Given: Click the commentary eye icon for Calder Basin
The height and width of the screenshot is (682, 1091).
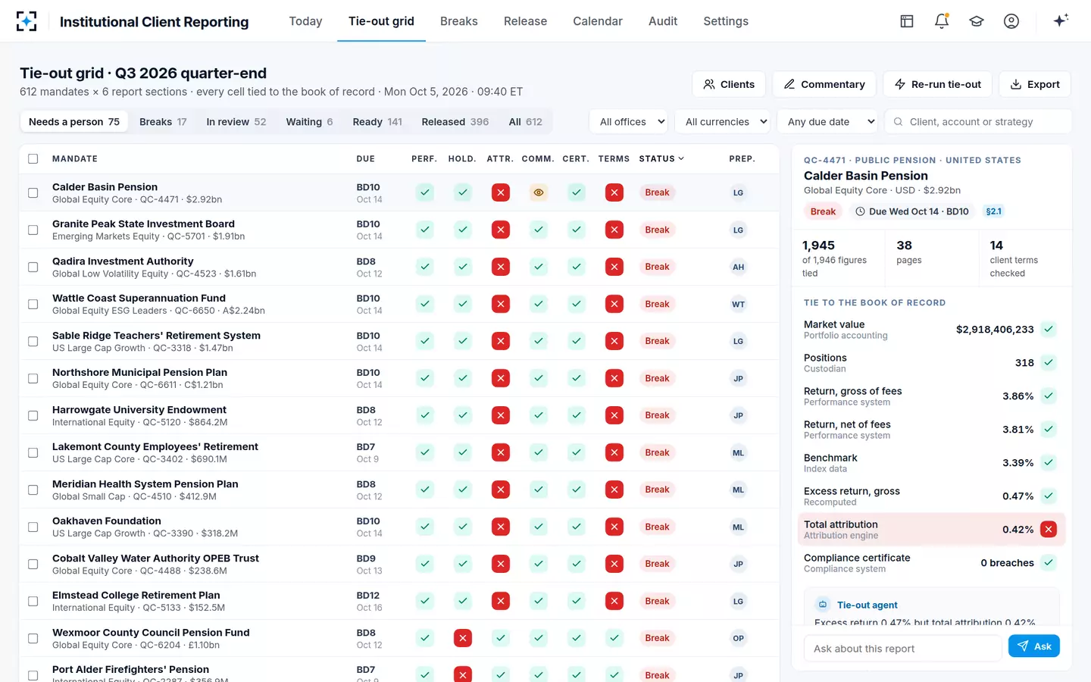Looking at the screenshot, I should coord(539,192).
